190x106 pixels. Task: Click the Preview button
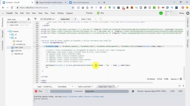tap(89, 13)
